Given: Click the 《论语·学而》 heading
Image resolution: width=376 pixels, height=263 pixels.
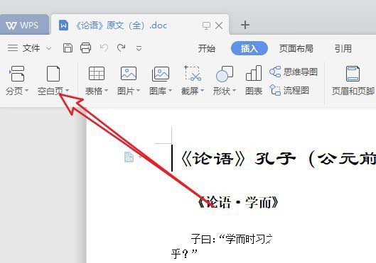Looking at the screenshot, I should pos(237,203).
